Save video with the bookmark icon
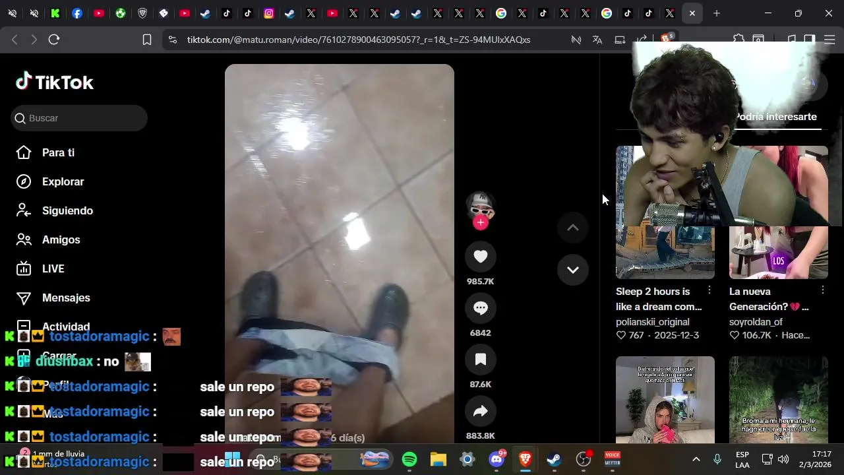The width and height of the screenshot is (844, 475). pyautogui.click(x=481, y=360)
